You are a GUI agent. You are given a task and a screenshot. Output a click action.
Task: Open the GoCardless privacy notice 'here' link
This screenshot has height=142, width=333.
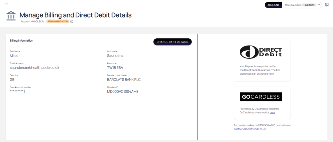272,112
